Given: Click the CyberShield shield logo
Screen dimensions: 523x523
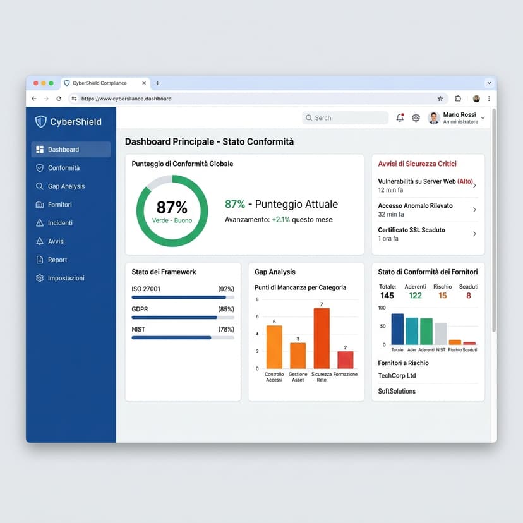Looking at the screenshot, I should click(x=40, y=122).
